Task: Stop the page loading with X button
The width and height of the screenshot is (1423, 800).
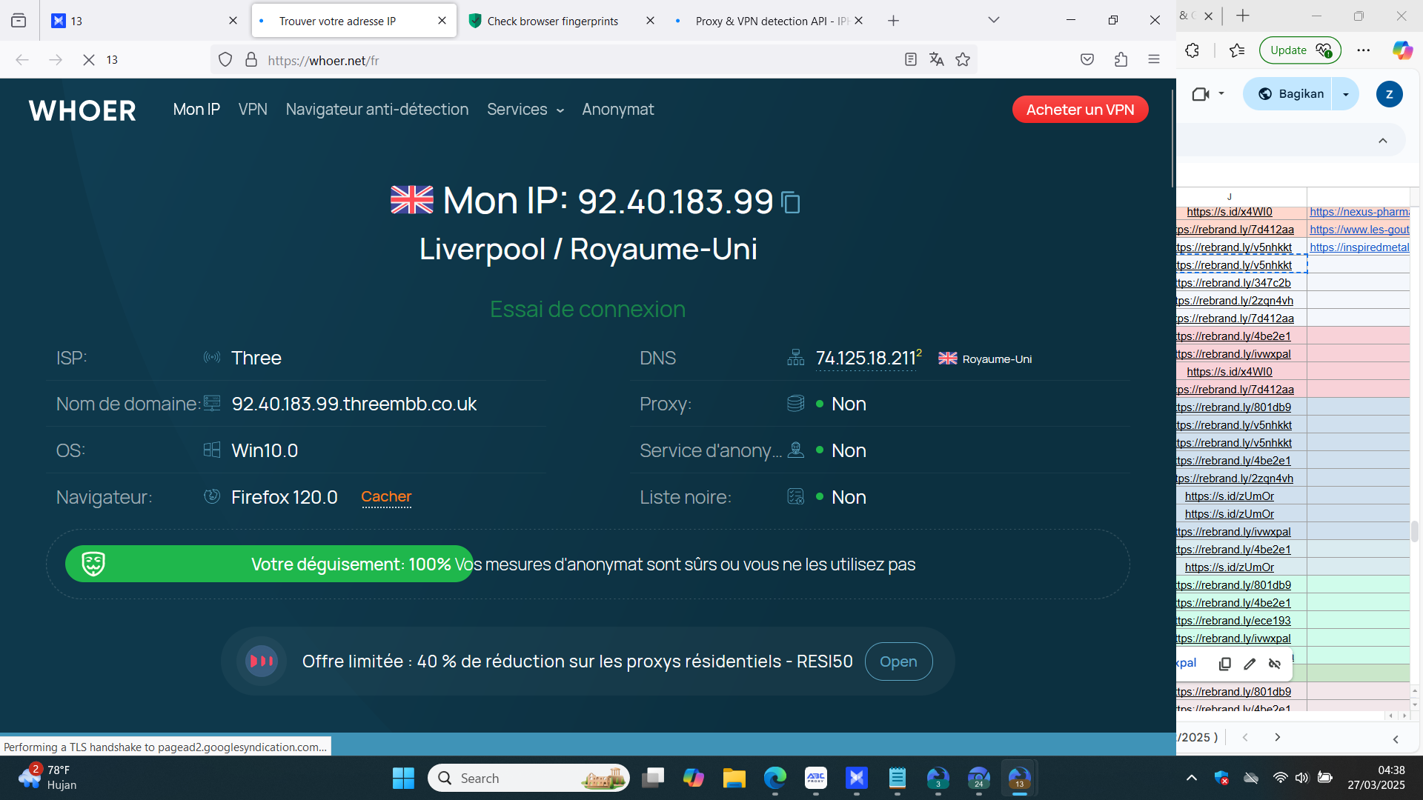Action: click(x=88, y=60)
